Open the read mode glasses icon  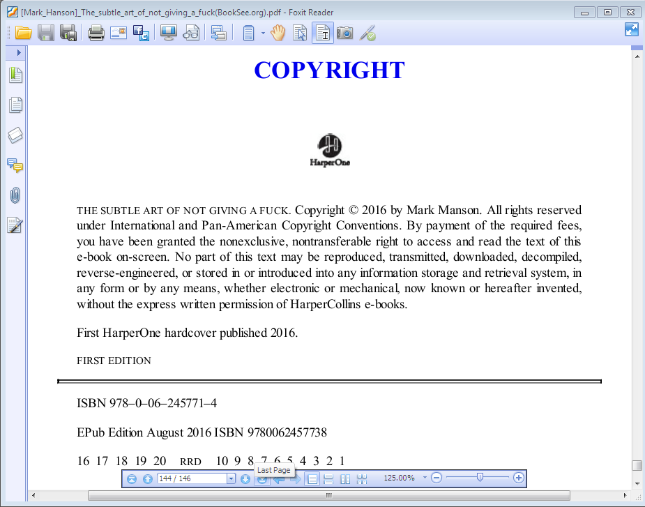click(191, 33)
